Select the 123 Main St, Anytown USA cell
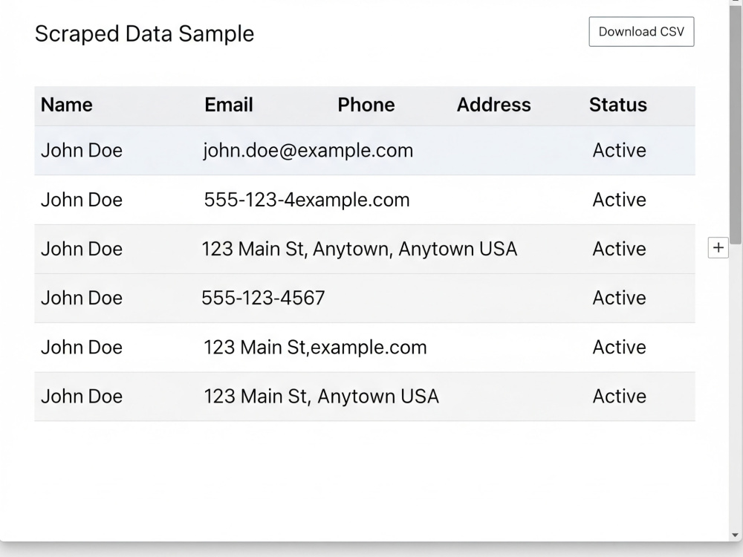 point(321,397)
